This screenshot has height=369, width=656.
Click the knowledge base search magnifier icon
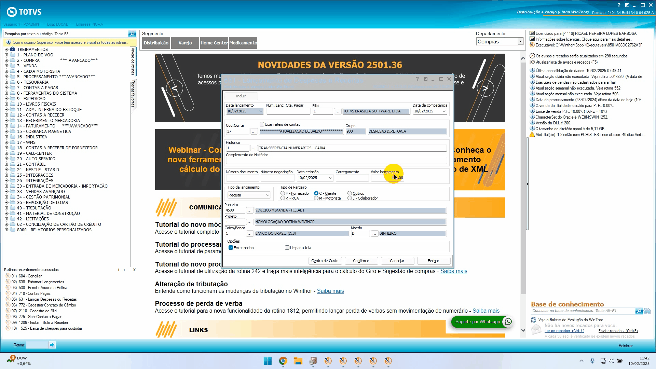(639, 311)
